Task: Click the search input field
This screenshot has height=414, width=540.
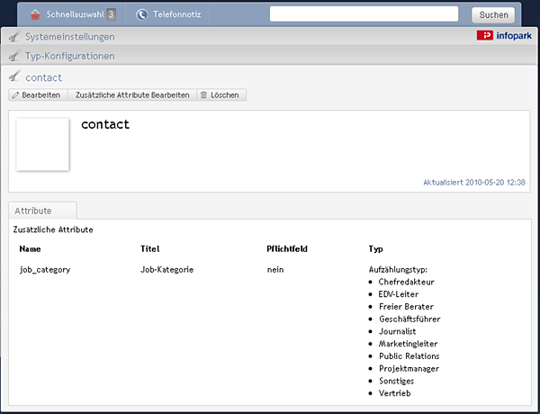Action: pos(364,14)
